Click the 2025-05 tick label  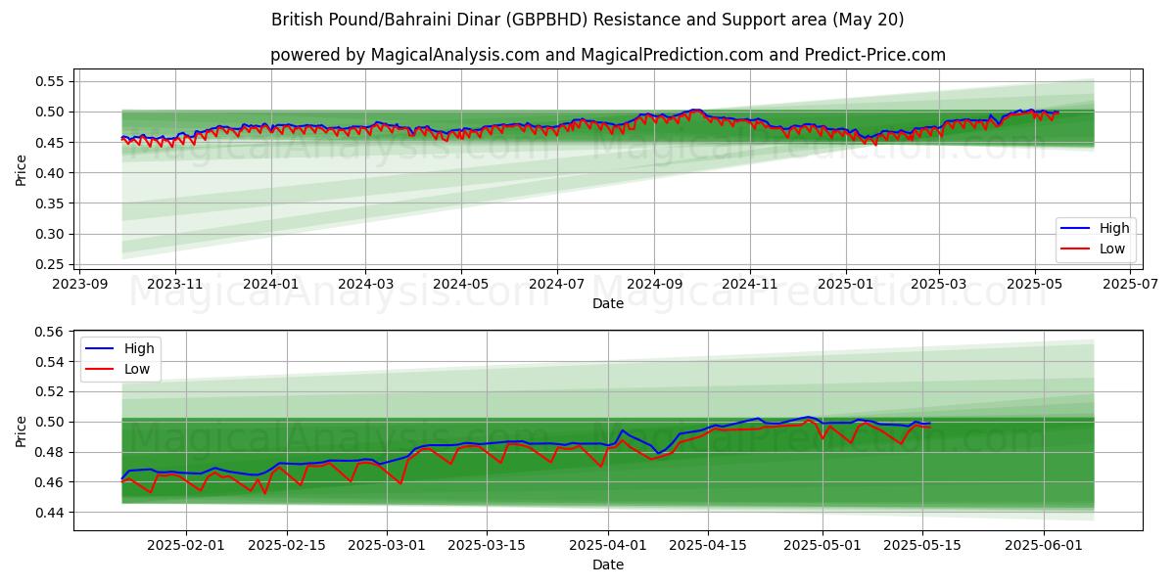tap(1035, 284)
